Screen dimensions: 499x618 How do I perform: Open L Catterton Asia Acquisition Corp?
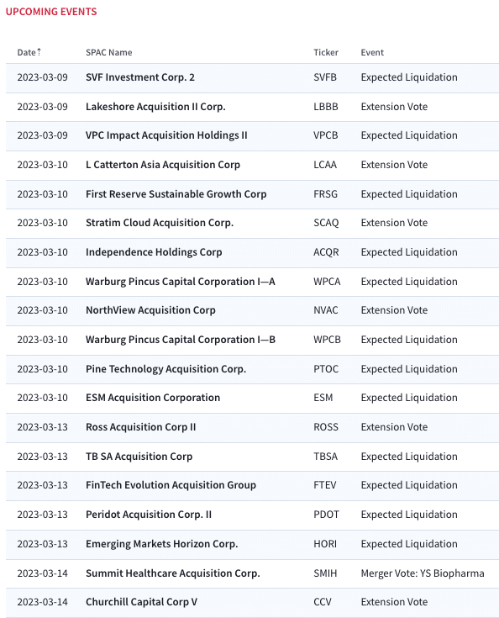(163, 165)
